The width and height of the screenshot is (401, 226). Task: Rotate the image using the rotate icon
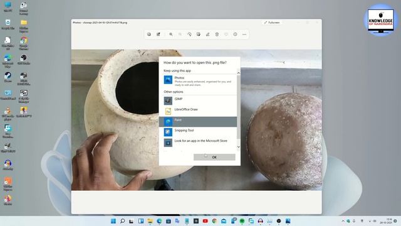[189, 35]
